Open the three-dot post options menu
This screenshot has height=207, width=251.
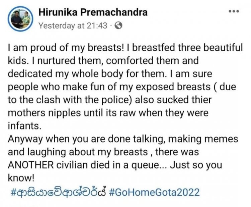tap(234, 11)
